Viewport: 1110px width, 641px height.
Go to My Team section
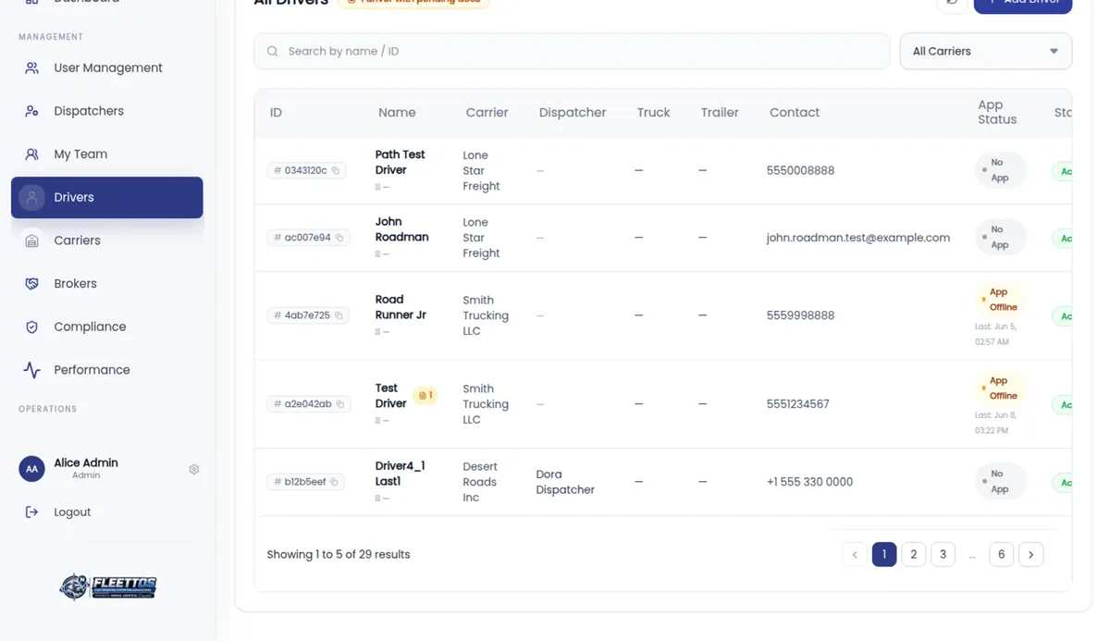(107, 154)
